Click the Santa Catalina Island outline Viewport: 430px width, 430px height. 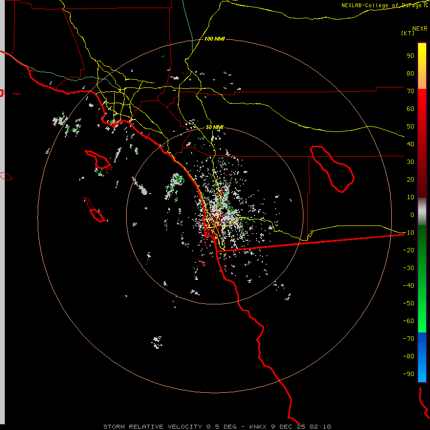coord(99,160)
